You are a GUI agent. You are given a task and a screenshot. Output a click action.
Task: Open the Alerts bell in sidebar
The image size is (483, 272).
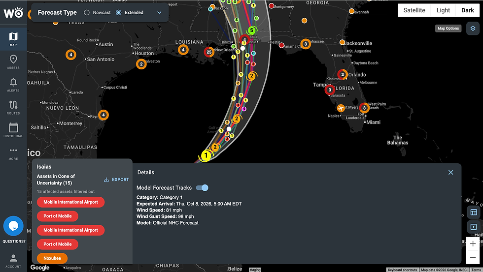pyautogui.click(x=13, y=84)
